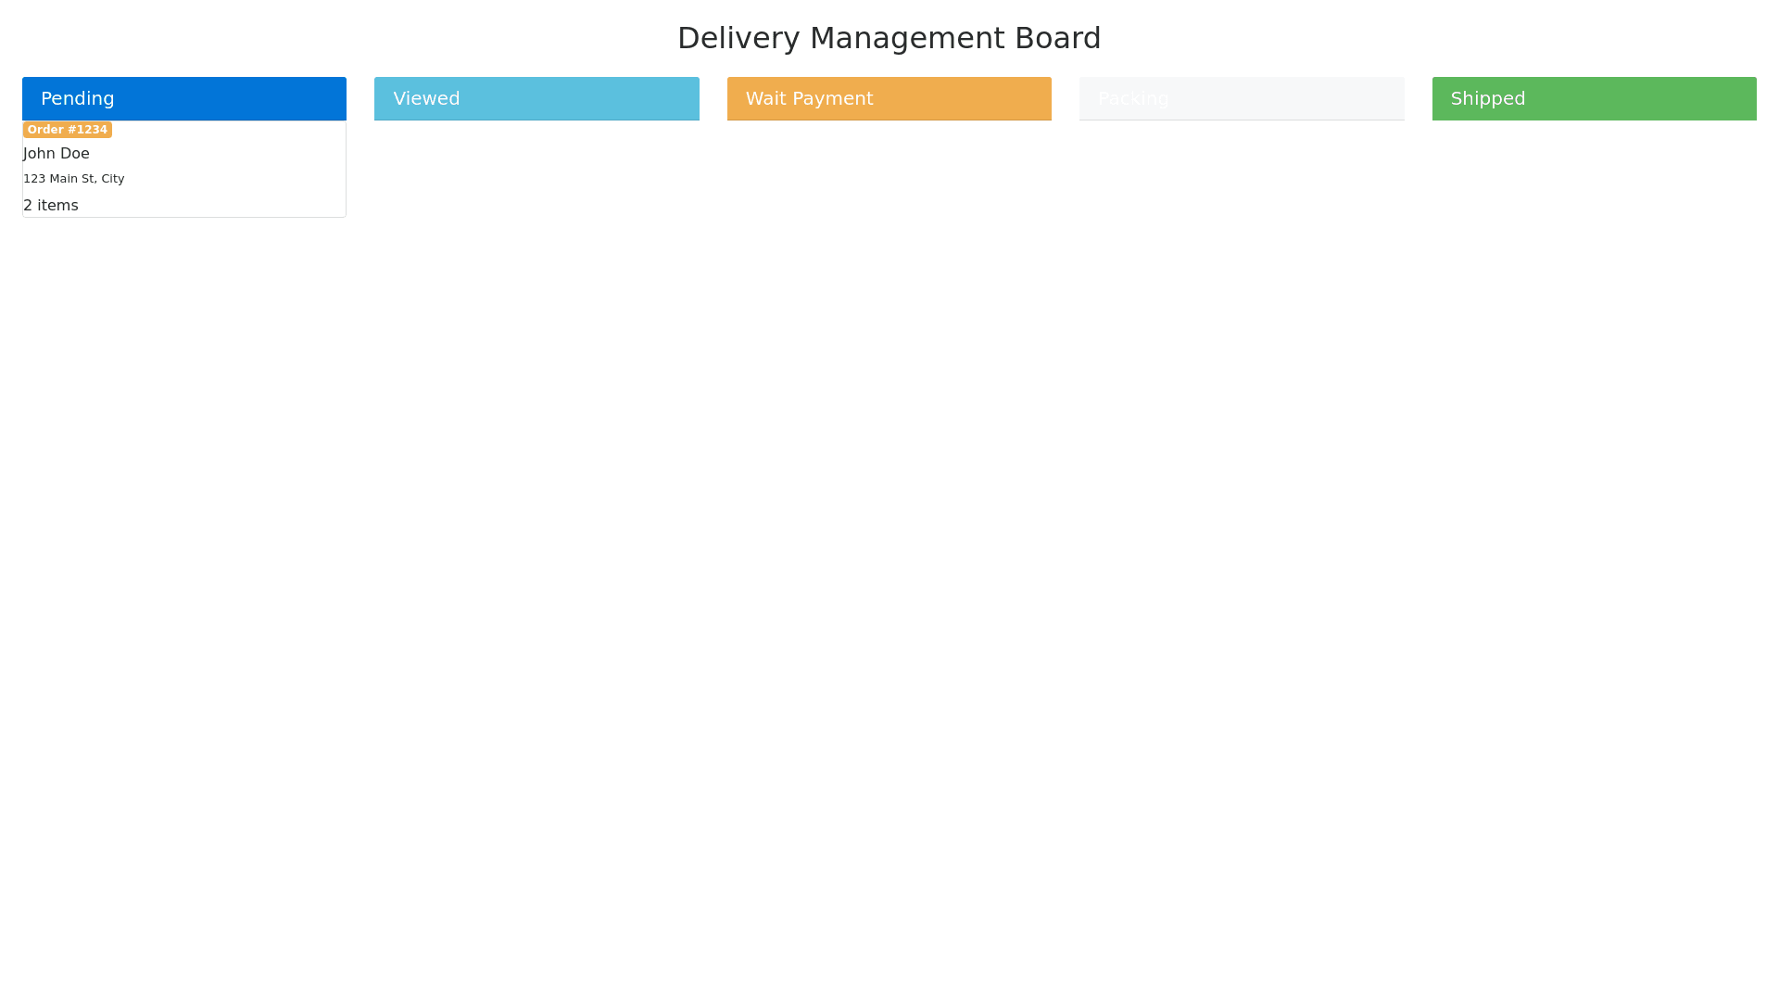Click customer name John Doe

pyautogui.click(x=57, y=154)
